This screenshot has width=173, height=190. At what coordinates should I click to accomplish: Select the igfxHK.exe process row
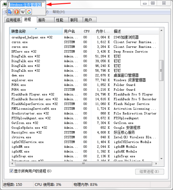tap(84, 152)
